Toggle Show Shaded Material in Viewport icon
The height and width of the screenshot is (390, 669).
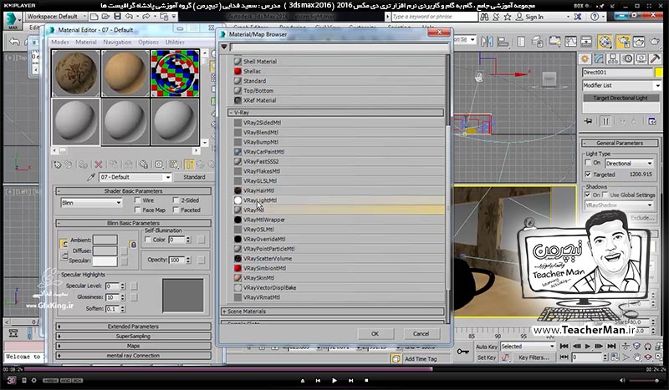click(x=174, y=165)
